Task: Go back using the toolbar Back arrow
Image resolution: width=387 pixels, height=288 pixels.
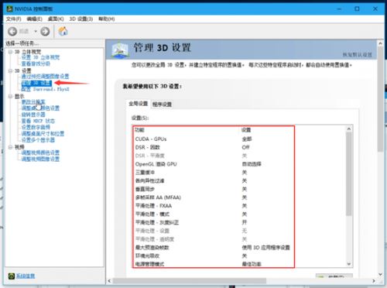Action: pyautogui.click(x=12, y=32)
